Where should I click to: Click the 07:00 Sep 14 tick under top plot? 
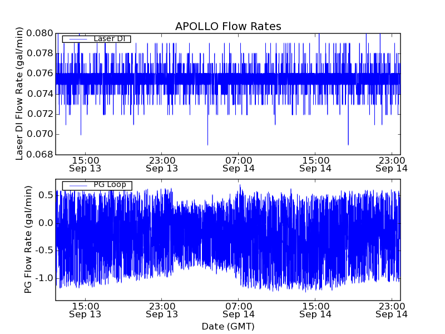239,164
